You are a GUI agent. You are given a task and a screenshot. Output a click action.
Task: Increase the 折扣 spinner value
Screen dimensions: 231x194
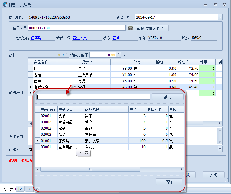pyautogui.click(x=67, y=54)
